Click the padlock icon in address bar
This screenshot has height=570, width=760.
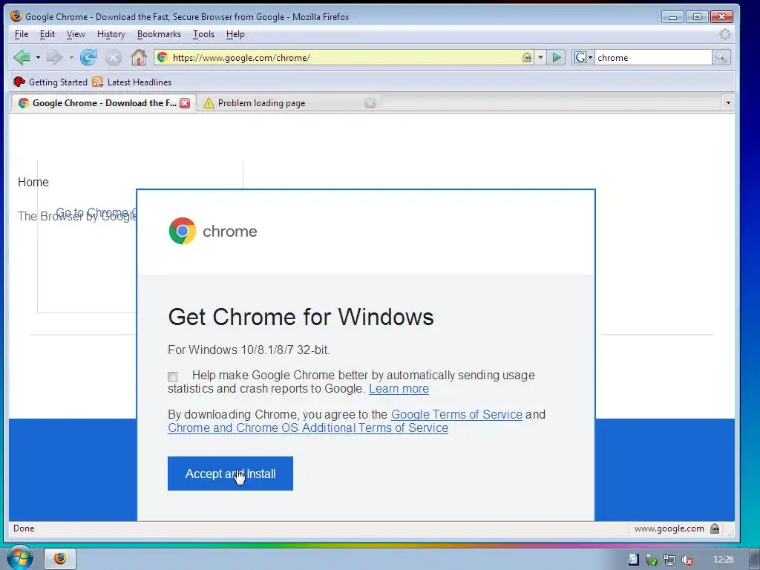(527, 57)
